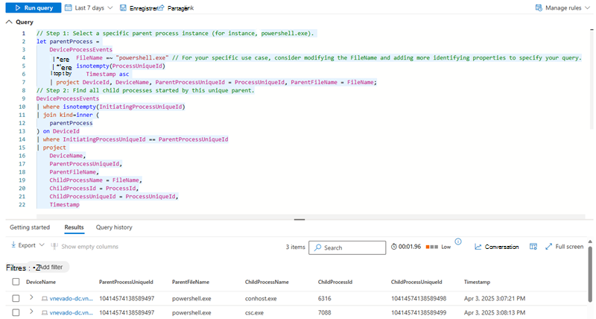
Task: Open the Last 7 days time range dropdown
Action: (x=89, y=7)
